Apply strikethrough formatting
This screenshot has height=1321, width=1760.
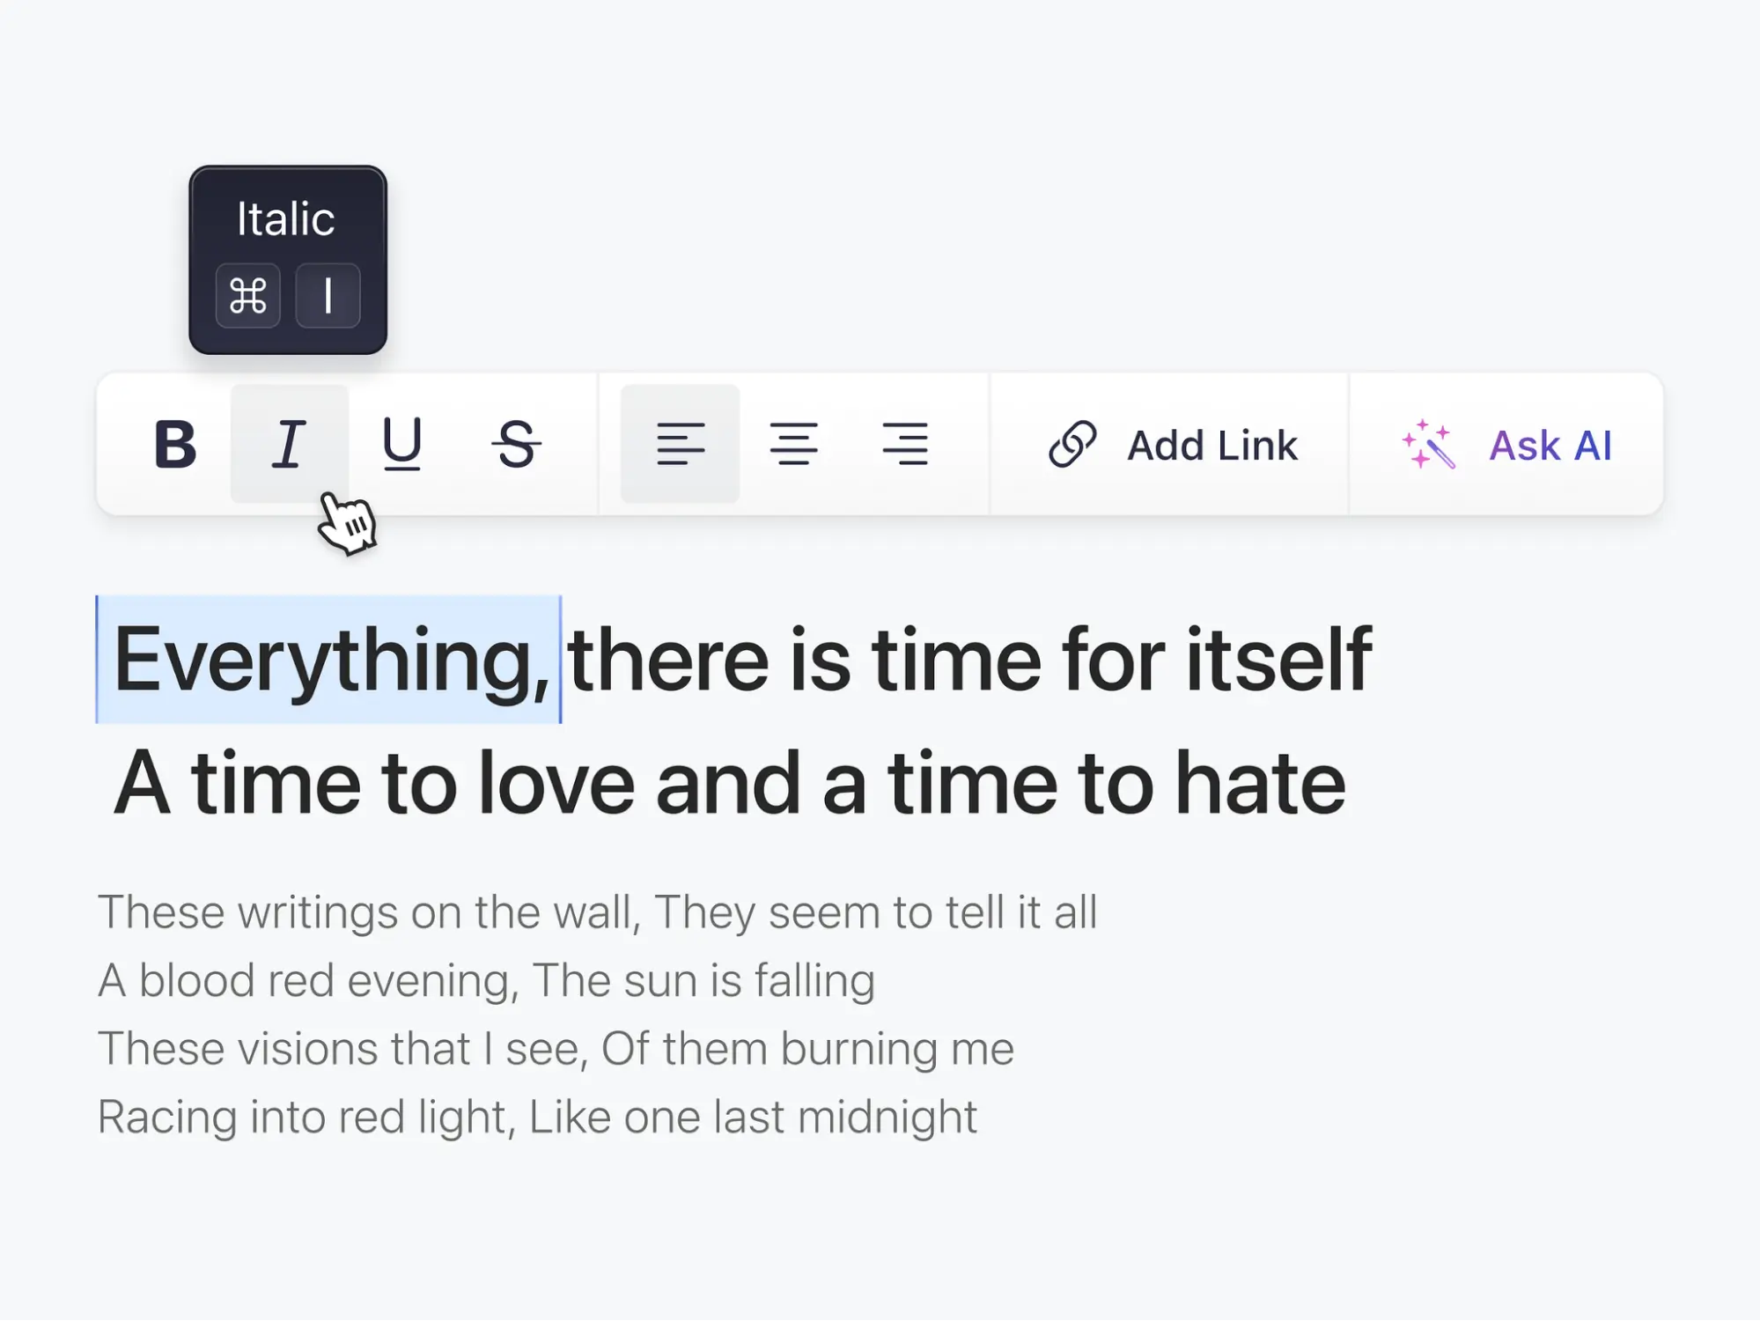coord(516,444)
